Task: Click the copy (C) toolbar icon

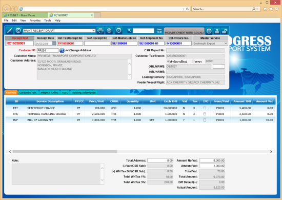Action: pos(18,31)
